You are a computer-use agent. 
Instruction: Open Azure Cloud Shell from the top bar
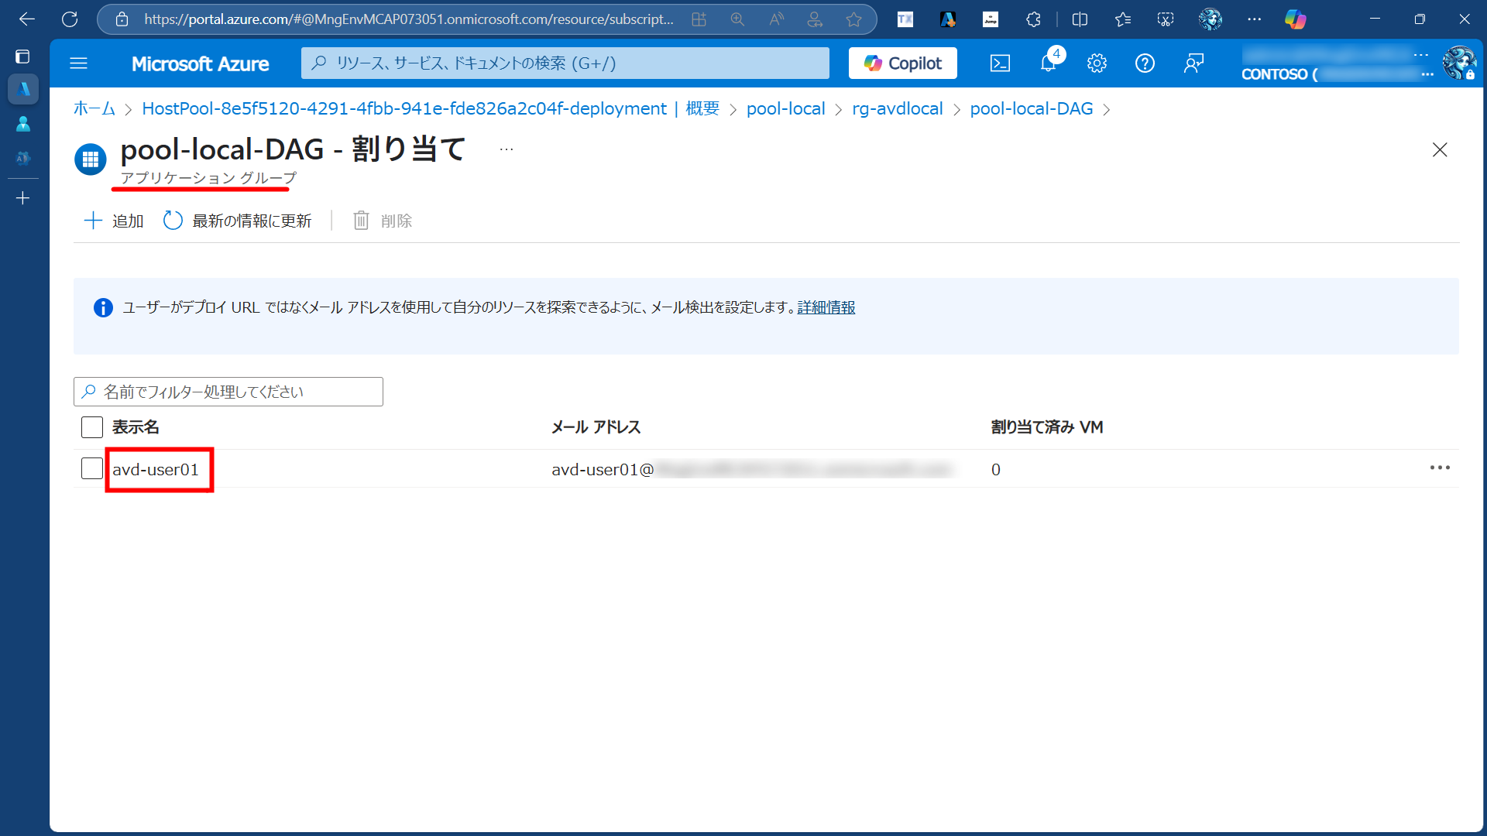tap(1000, 63)
